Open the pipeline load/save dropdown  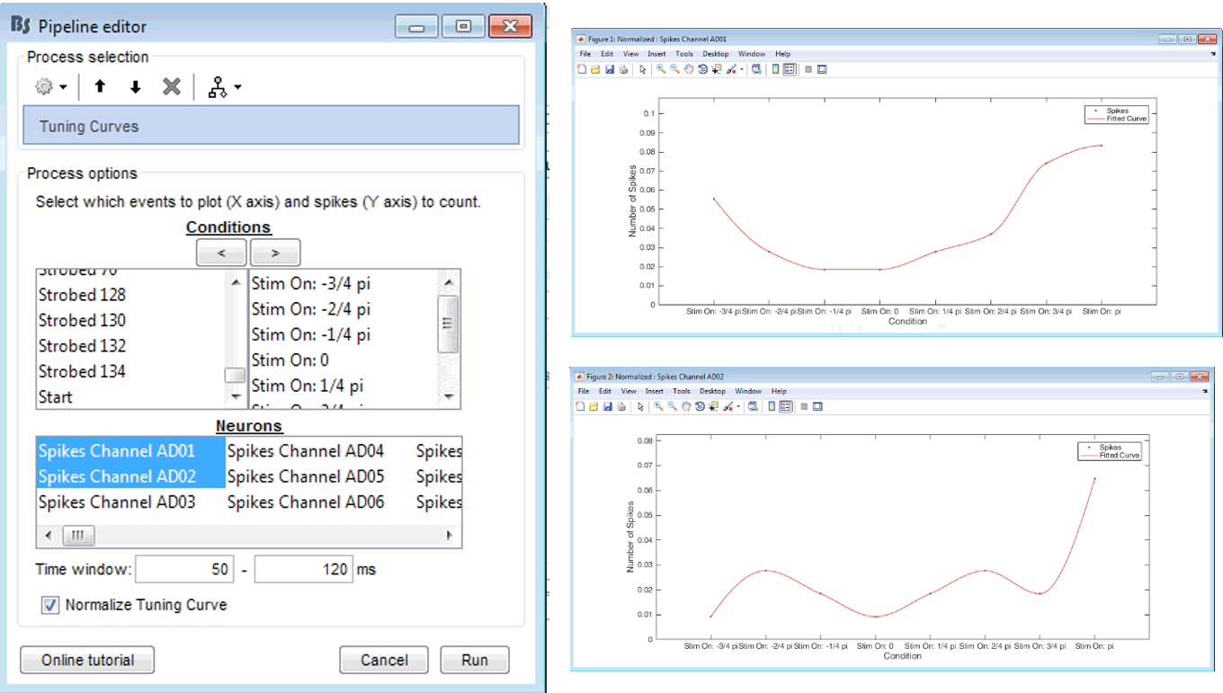click(x=224, y=87)
